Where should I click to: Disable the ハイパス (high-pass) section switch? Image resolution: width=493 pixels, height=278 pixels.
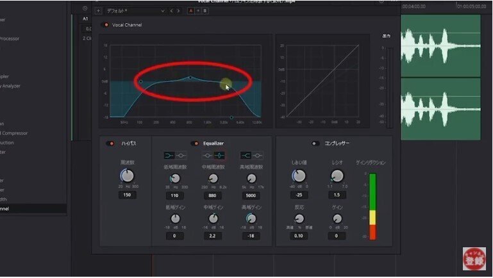pyautogui.click(x=110, y=143)
